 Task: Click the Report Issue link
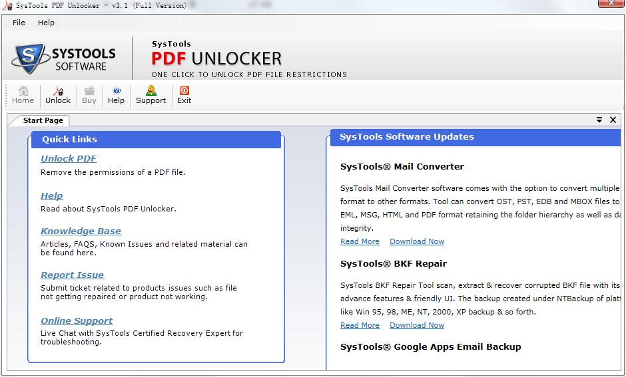click(72, 275)
